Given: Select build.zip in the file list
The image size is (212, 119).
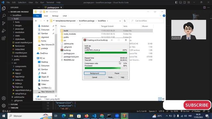Looking at the screenshot, I should (67, 50).
